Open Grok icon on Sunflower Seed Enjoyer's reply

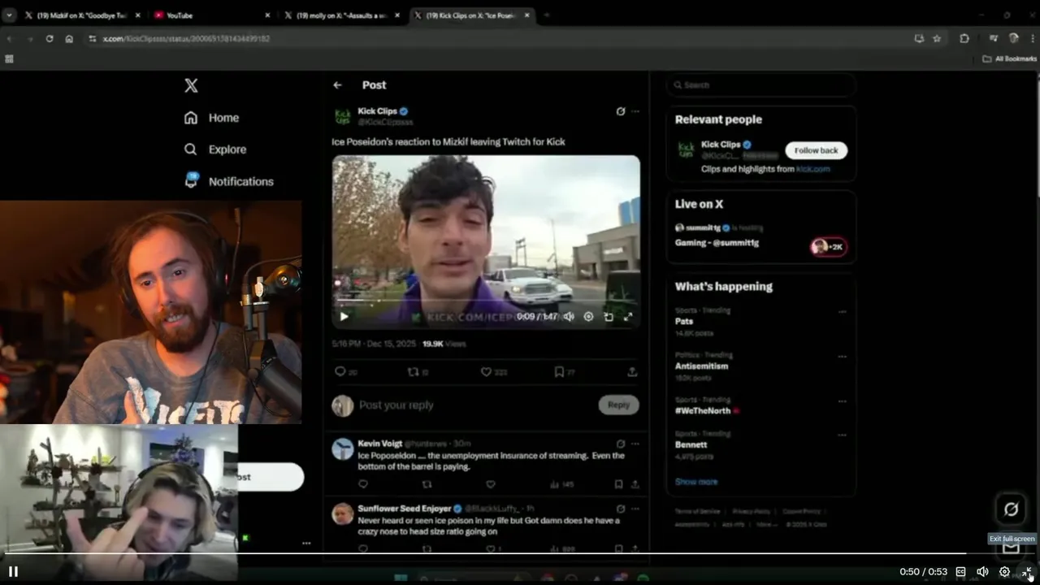pos(621,509)
